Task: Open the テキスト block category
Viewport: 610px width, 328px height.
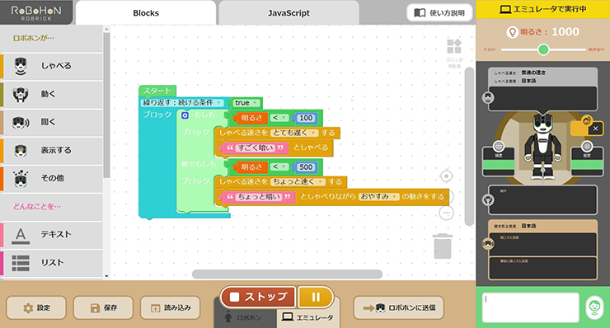Action: (x=51, y=234)
